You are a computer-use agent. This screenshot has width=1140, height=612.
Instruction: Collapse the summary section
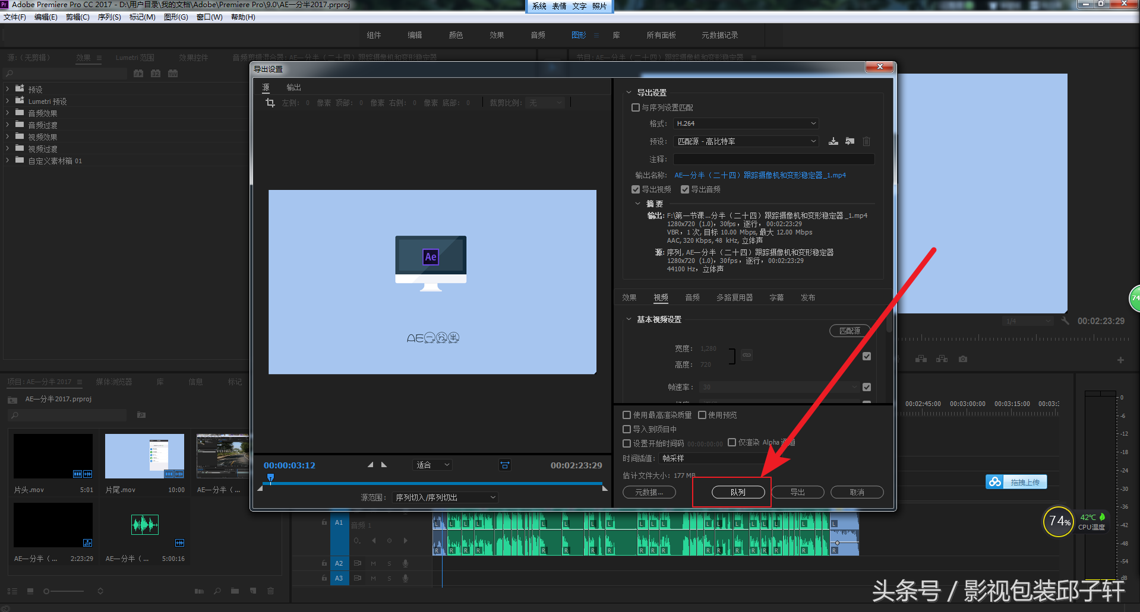(x=638, y=204)
